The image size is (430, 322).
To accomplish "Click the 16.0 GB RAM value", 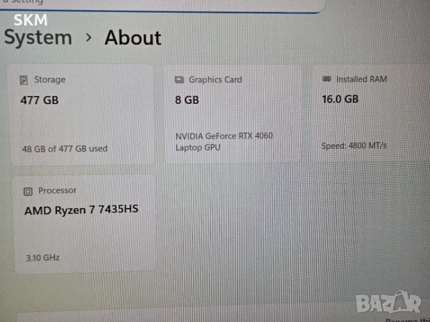I will [x=340, y=99].
